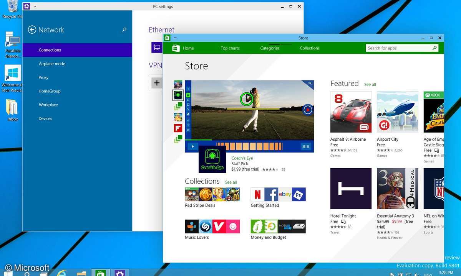461x276 pixels.
Task: Click the Store bag logo beside Home
Action: click(176, 48)
